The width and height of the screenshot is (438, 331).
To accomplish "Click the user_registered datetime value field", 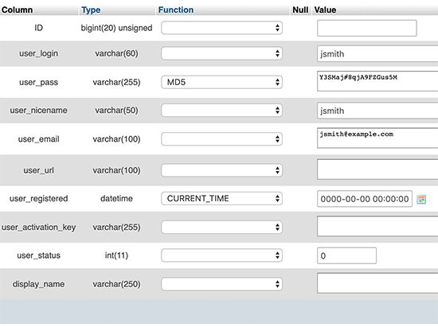I will tap(365, 199).
